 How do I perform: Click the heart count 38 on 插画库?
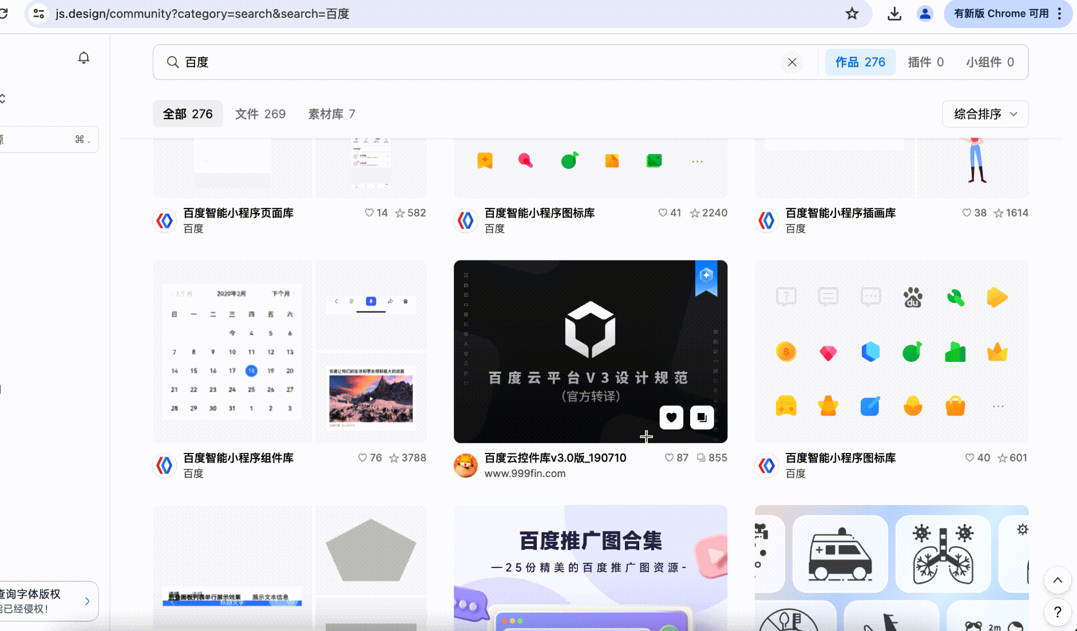[974, 213]
